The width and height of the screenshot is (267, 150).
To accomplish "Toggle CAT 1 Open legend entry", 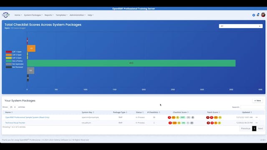I will coord(14,52).
